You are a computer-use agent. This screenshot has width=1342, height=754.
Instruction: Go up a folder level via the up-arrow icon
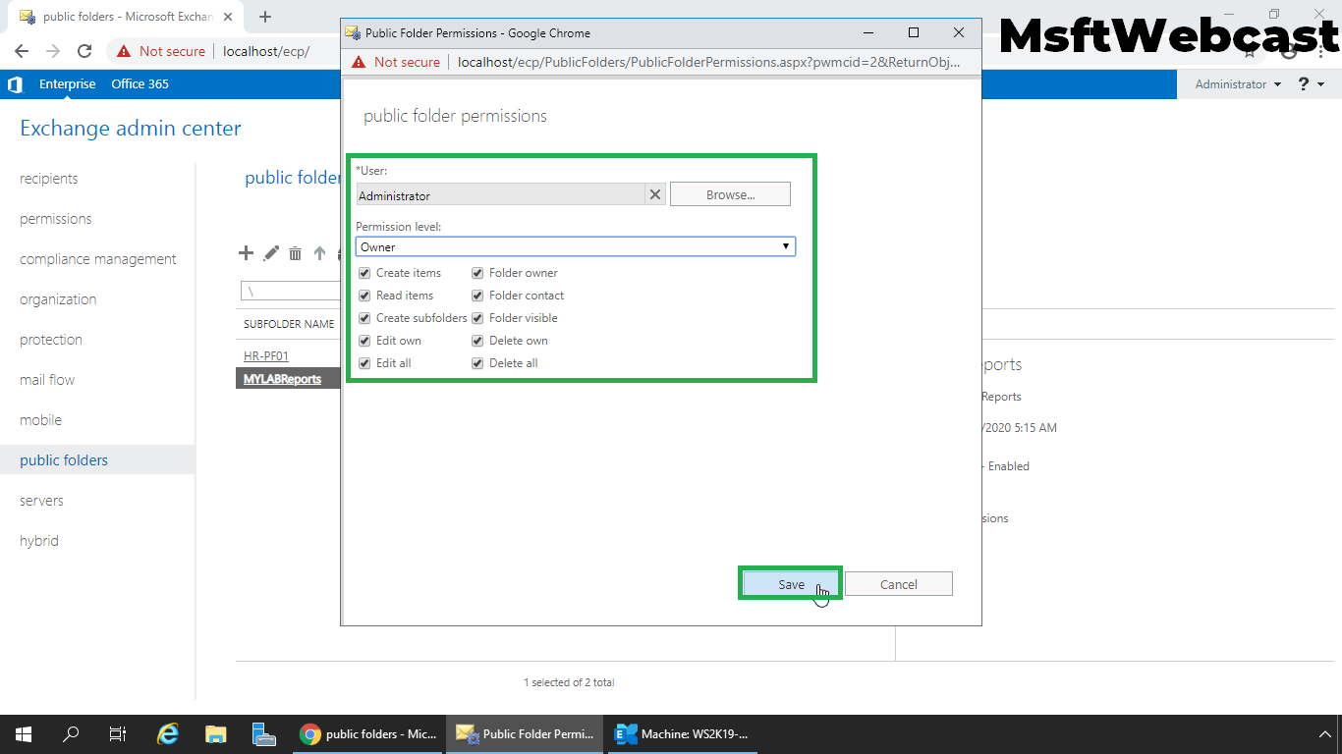tap(318, 253)
